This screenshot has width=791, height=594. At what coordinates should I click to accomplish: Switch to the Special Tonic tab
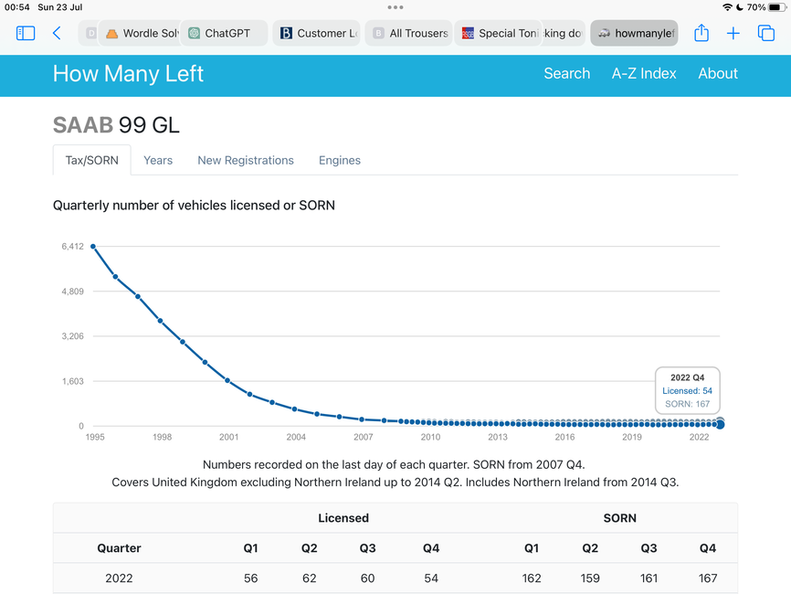[x=499, y=33]
